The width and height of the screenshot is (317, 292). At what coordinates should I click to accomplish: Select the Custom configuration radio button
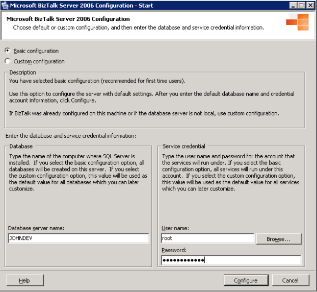8,61
